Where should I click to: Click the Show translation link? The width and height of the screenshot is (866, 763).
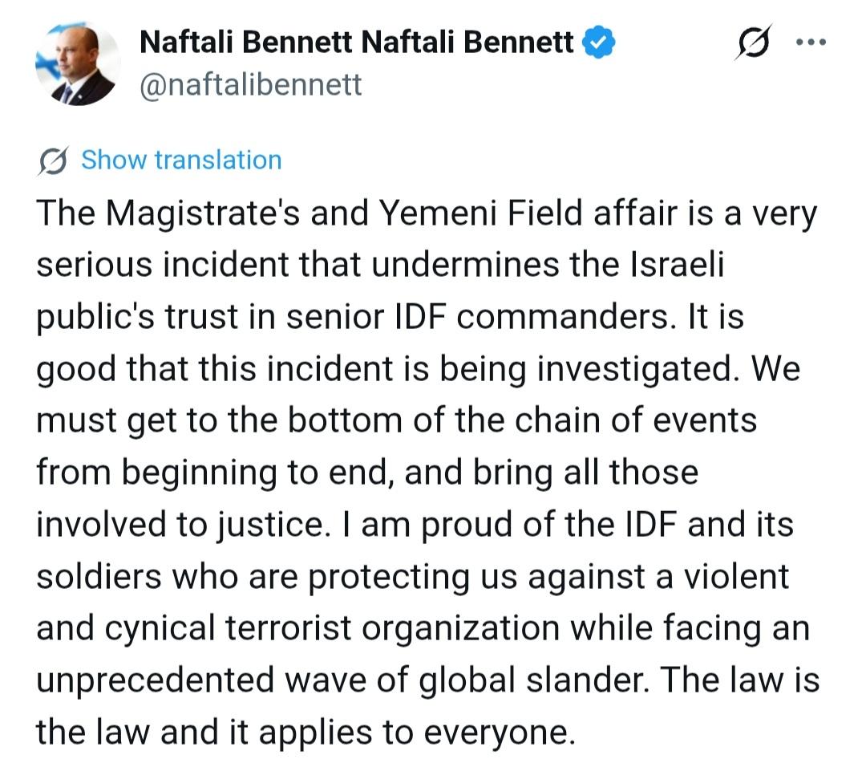coord(181,160)
